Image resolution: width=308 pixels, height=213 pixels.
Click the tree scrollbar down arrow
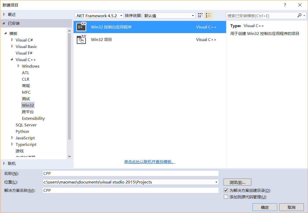69,157
